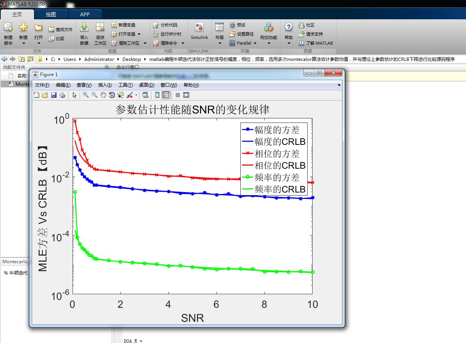
Task: Open 文件(F) menu in Figure window
Action: tap(42, 85)
